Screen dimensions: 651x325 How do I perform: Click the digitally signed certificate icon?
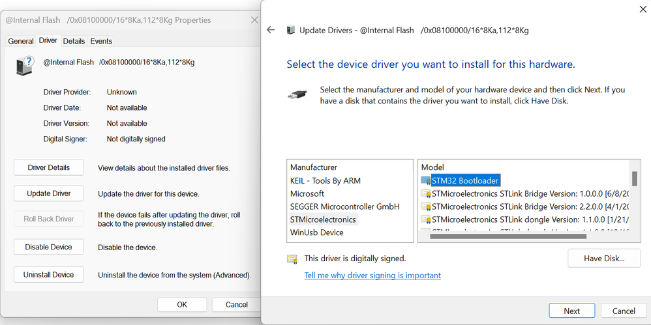pyautogui.click(x=292, y=259)
